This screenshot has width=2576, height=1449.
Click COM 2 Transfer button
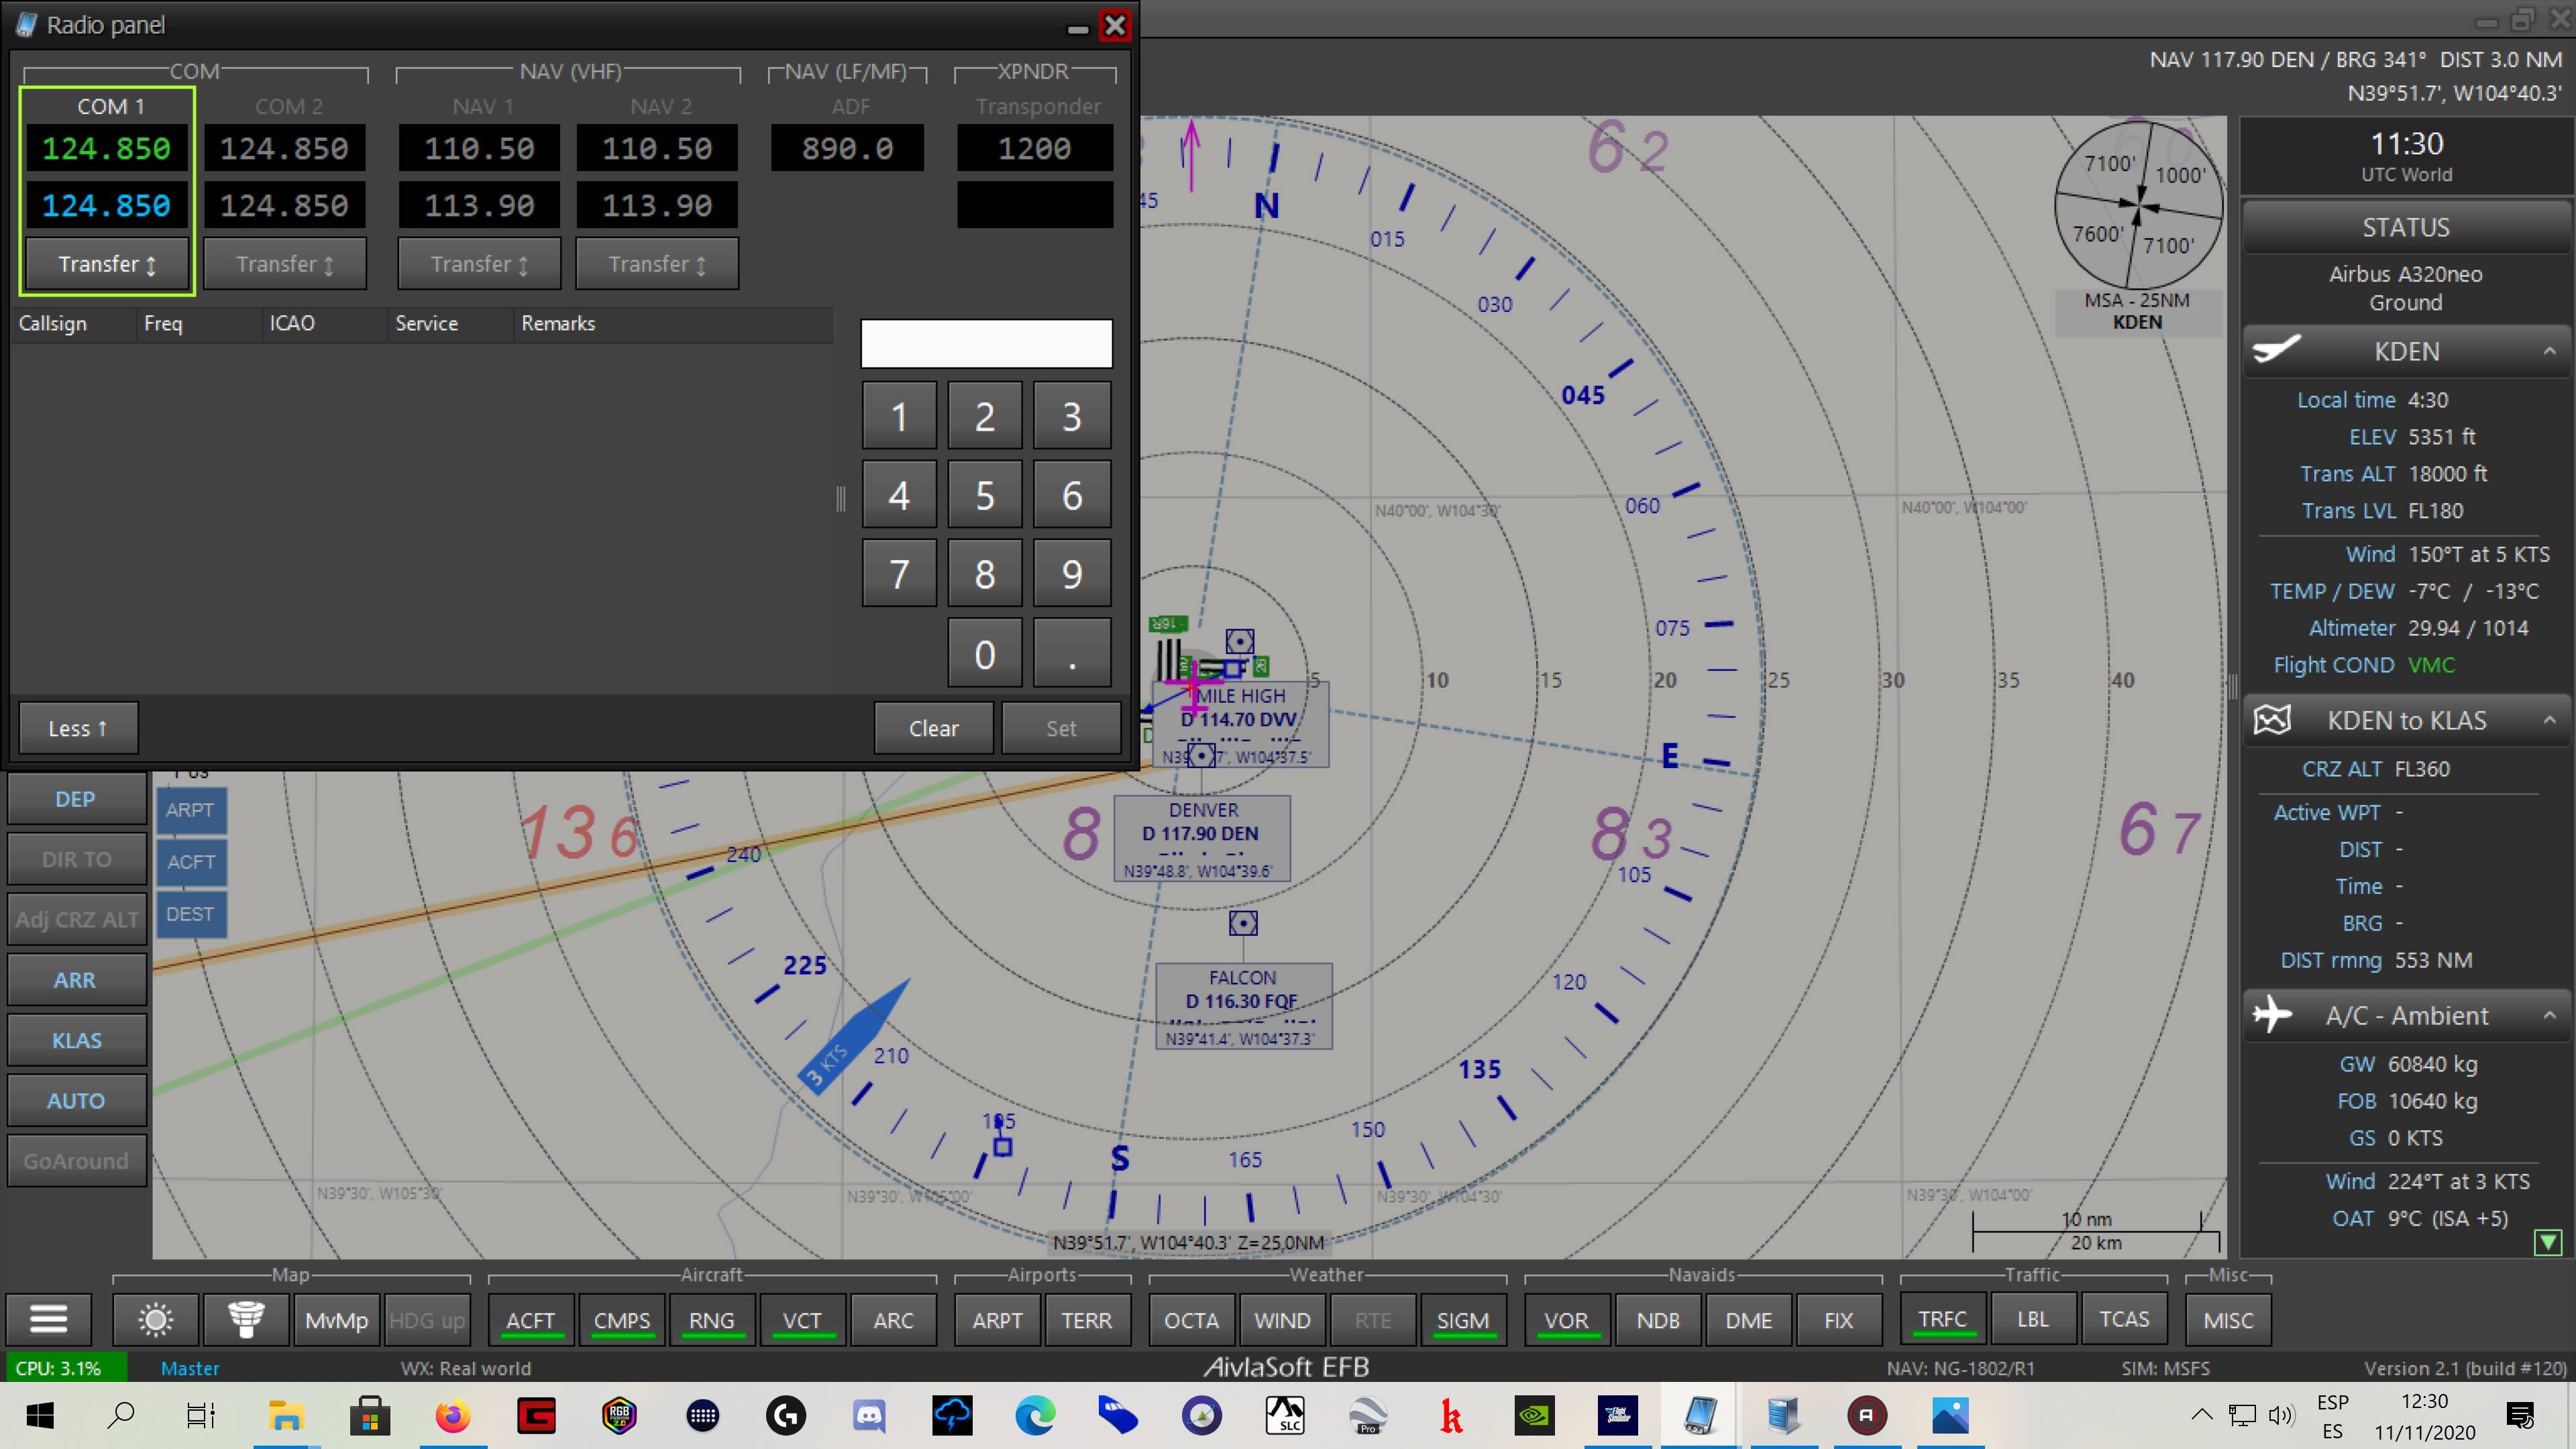tap(285, 264)
